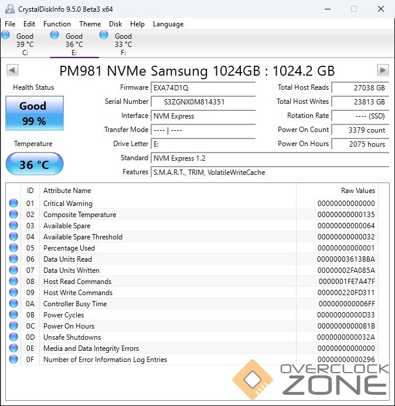Click raw value 00000000000296
Image resolution: width=395 pixels, height=406 pixels.
[346, 360]
